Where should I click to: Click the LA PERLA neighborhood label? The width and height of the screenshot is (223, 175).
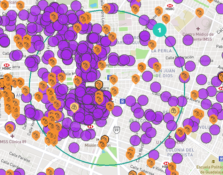[x=162, y=51]
